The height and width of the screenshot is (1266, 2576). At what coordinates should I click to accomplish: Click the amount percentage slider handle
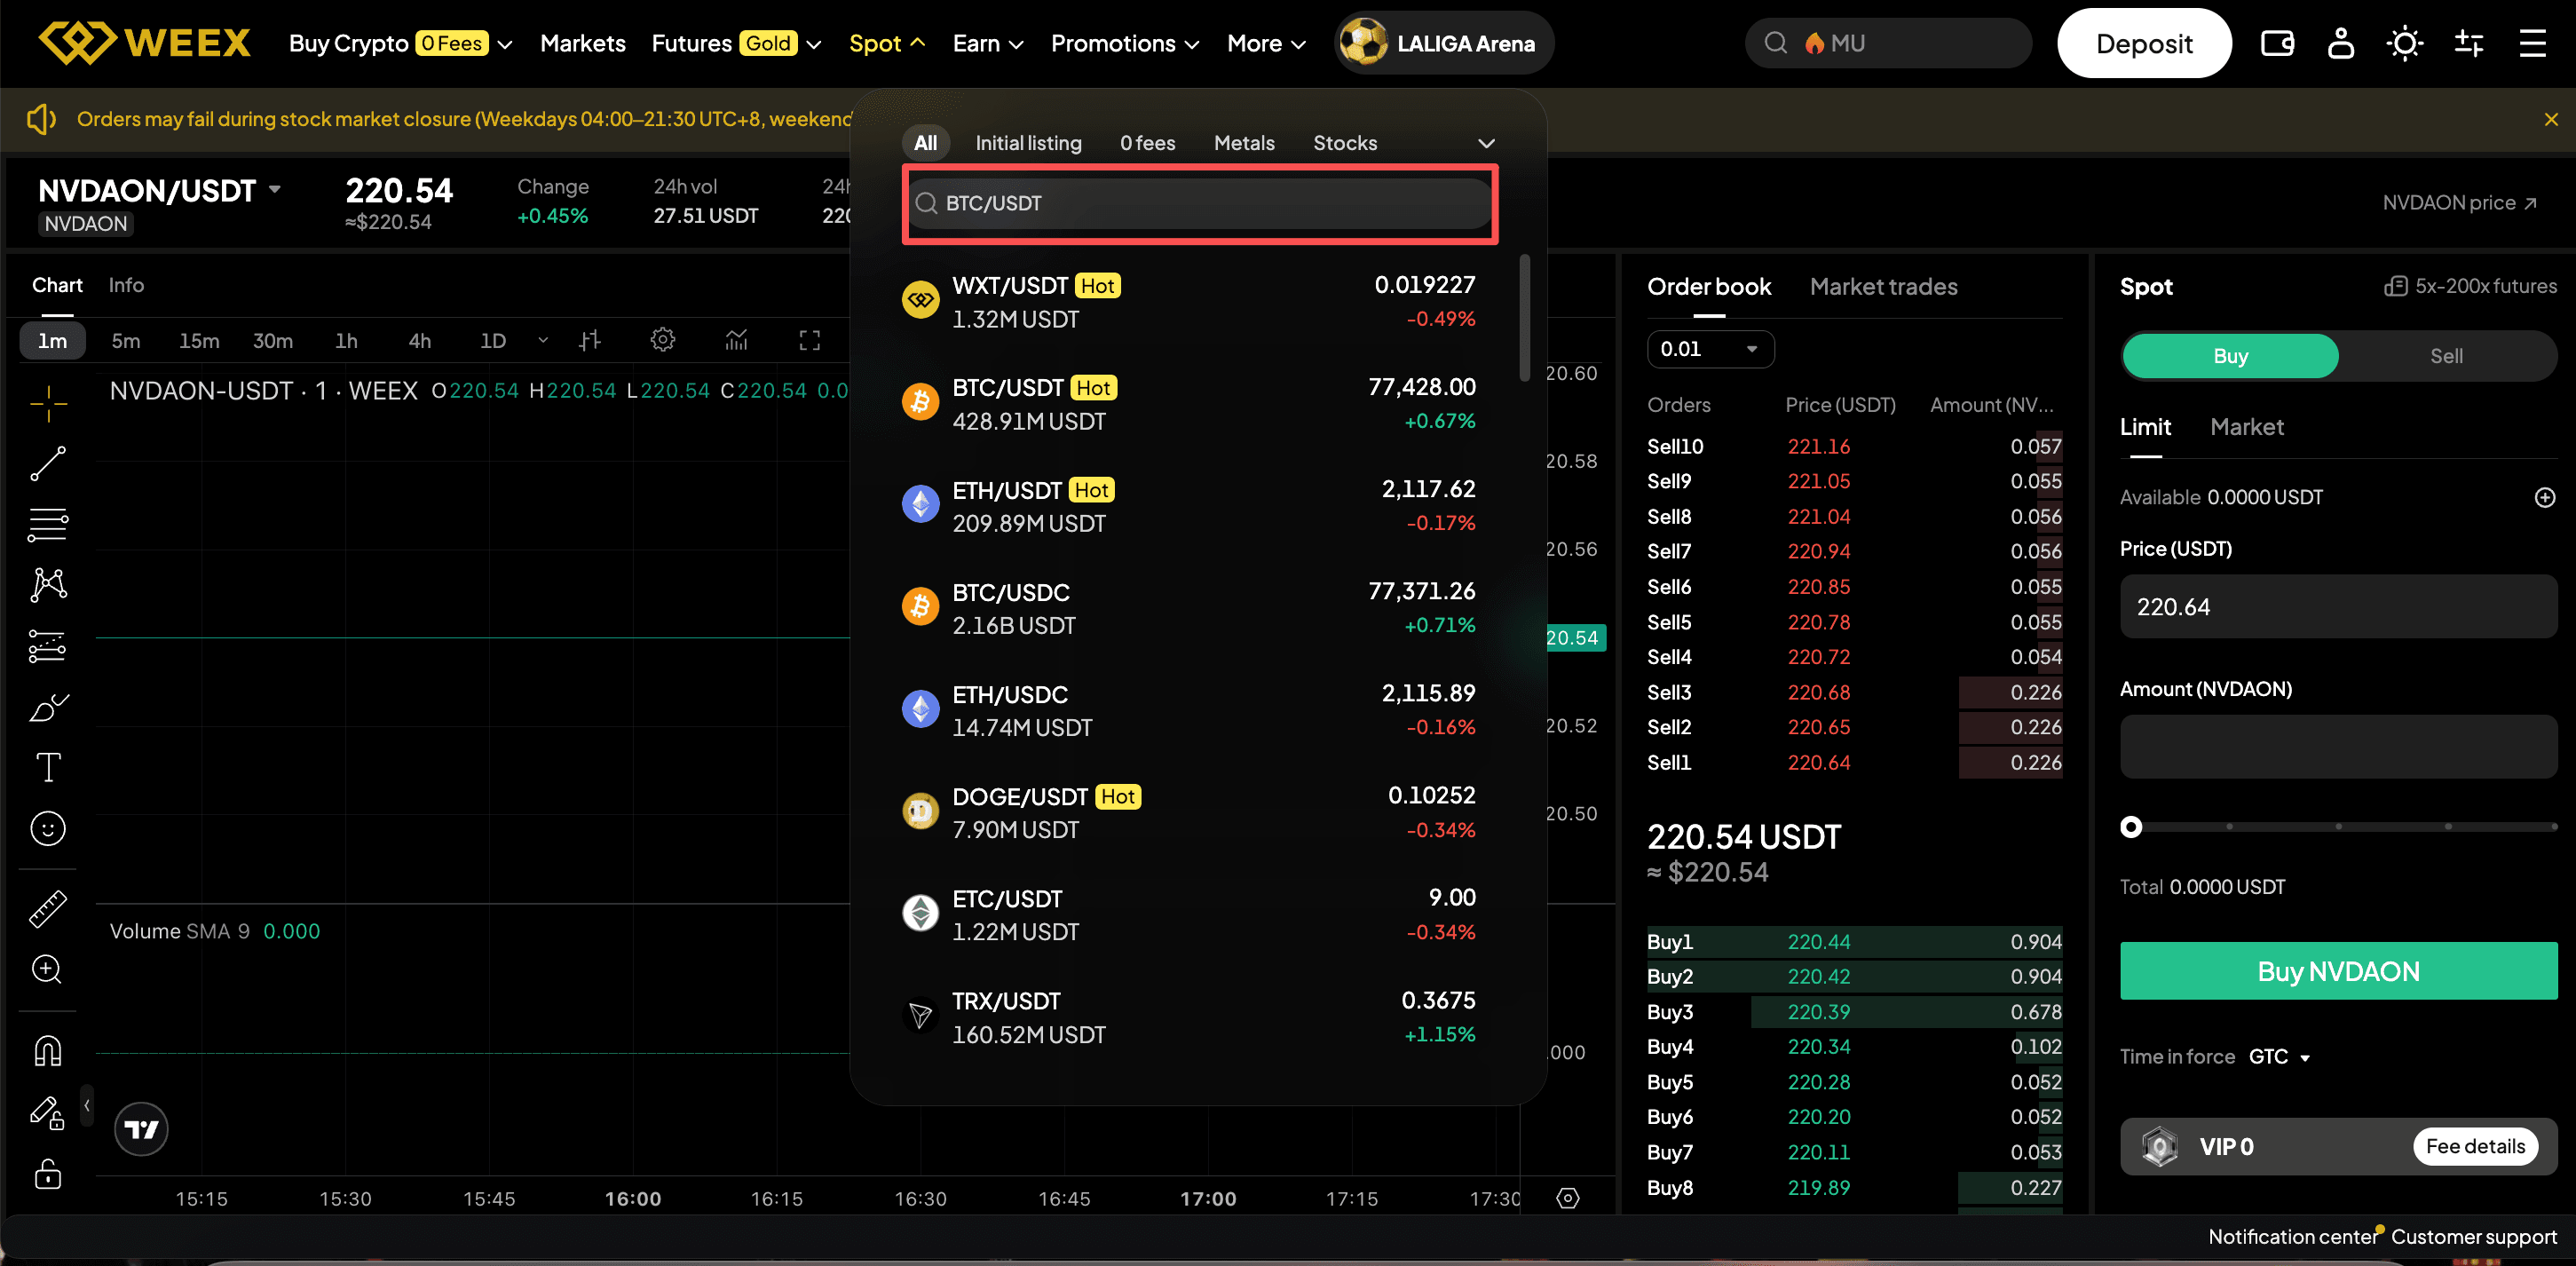pos(2131,826)
